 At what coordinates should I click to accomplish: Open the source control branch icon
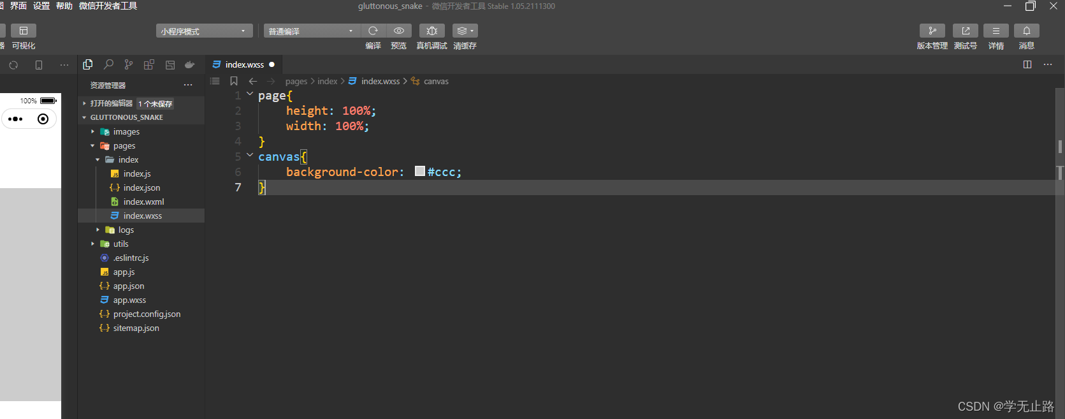point(129,64)
